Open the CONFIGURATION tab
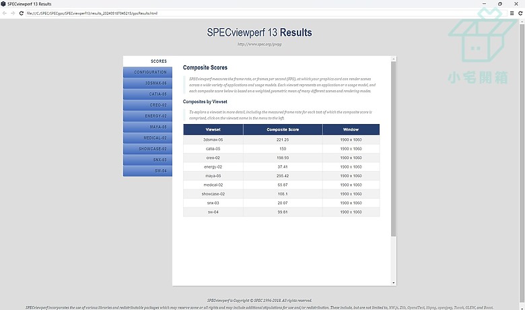Image resolution: width=525 pixels, height=310 pixels. 147,72
